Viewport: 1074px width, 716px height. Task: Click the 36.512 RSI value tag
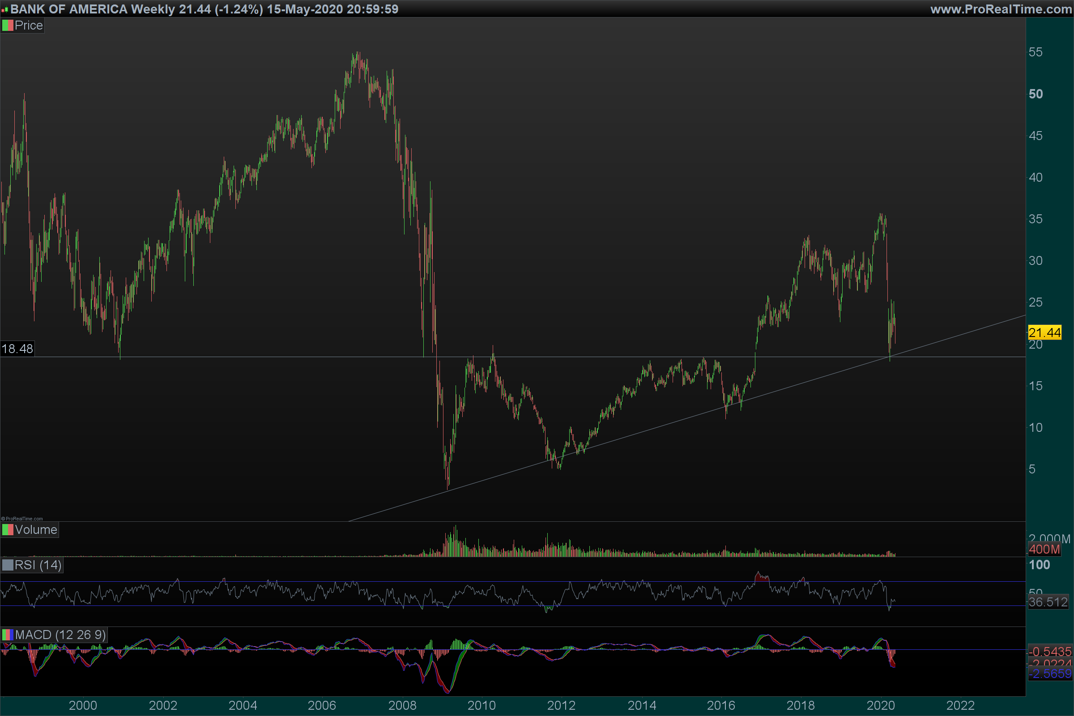tap(1048, 602)
